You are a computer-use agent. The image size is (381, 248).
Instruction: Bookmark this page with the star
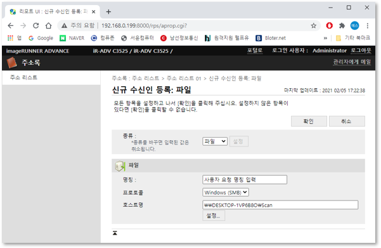click(313, 25)
